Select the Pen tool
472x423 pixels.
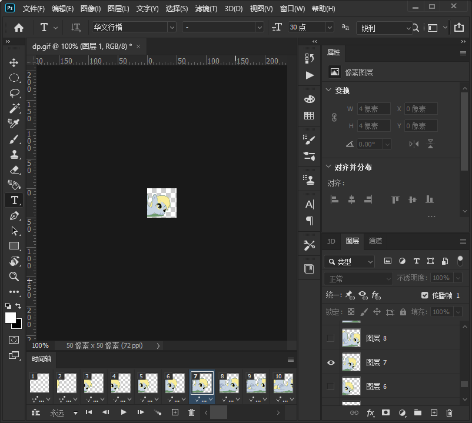(14, 216)
